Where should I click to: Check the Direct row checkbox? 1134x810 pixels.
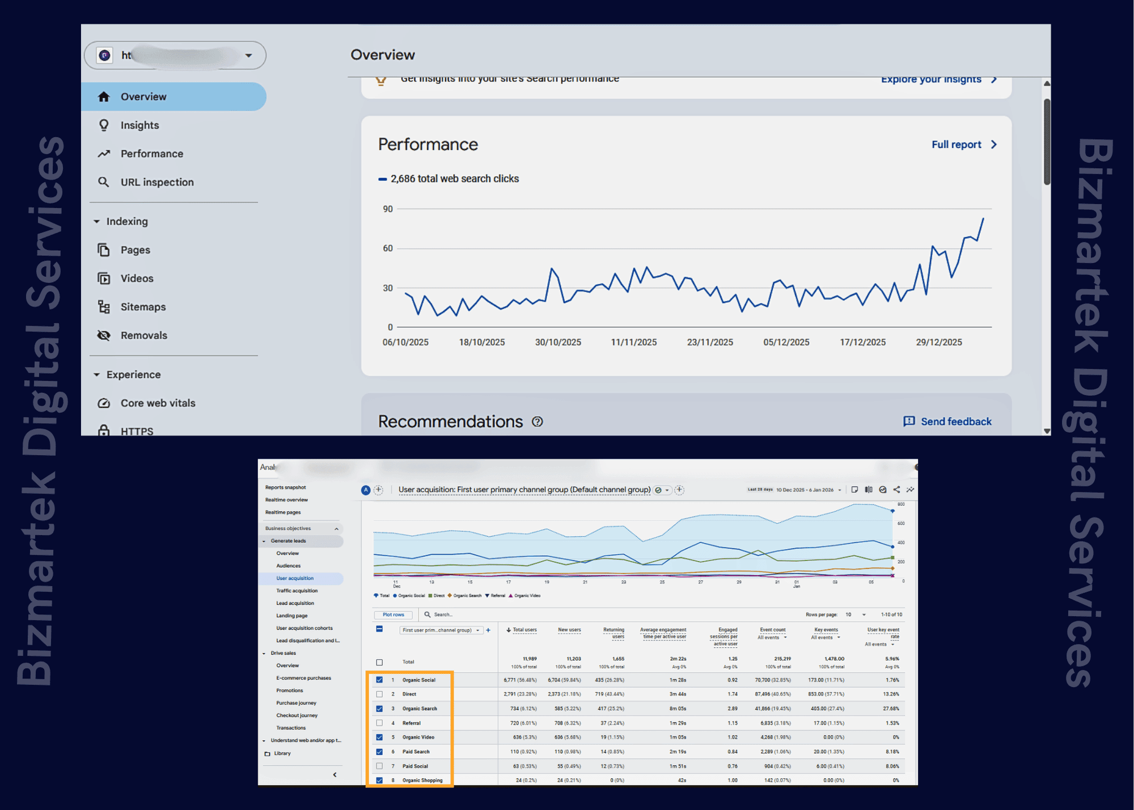click(x=379, y=694)
